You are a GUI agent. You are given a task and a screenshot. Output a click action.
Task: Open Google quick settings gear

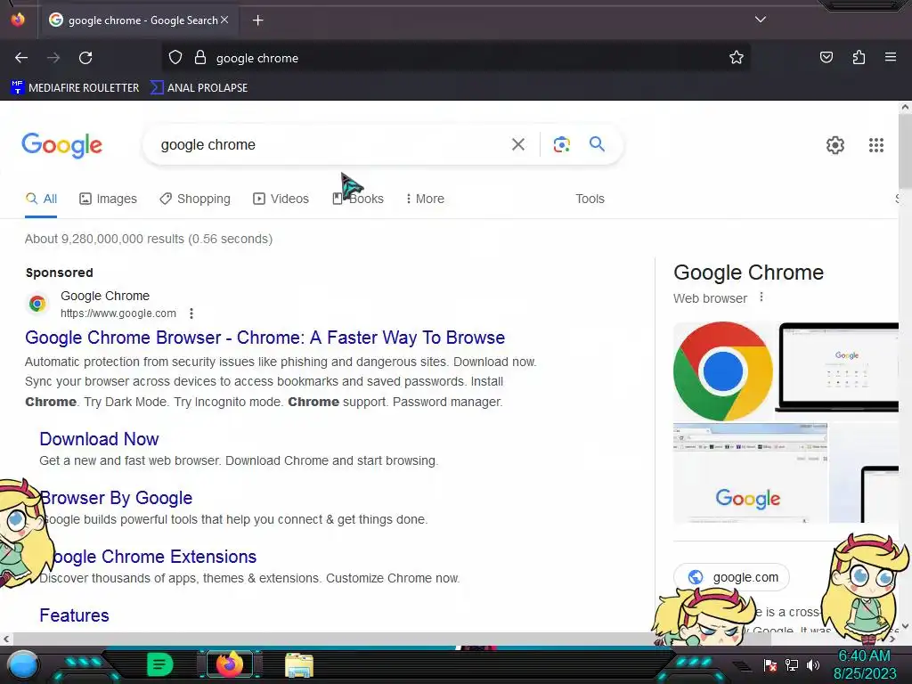pyautogui.click(x=835, y=145)
